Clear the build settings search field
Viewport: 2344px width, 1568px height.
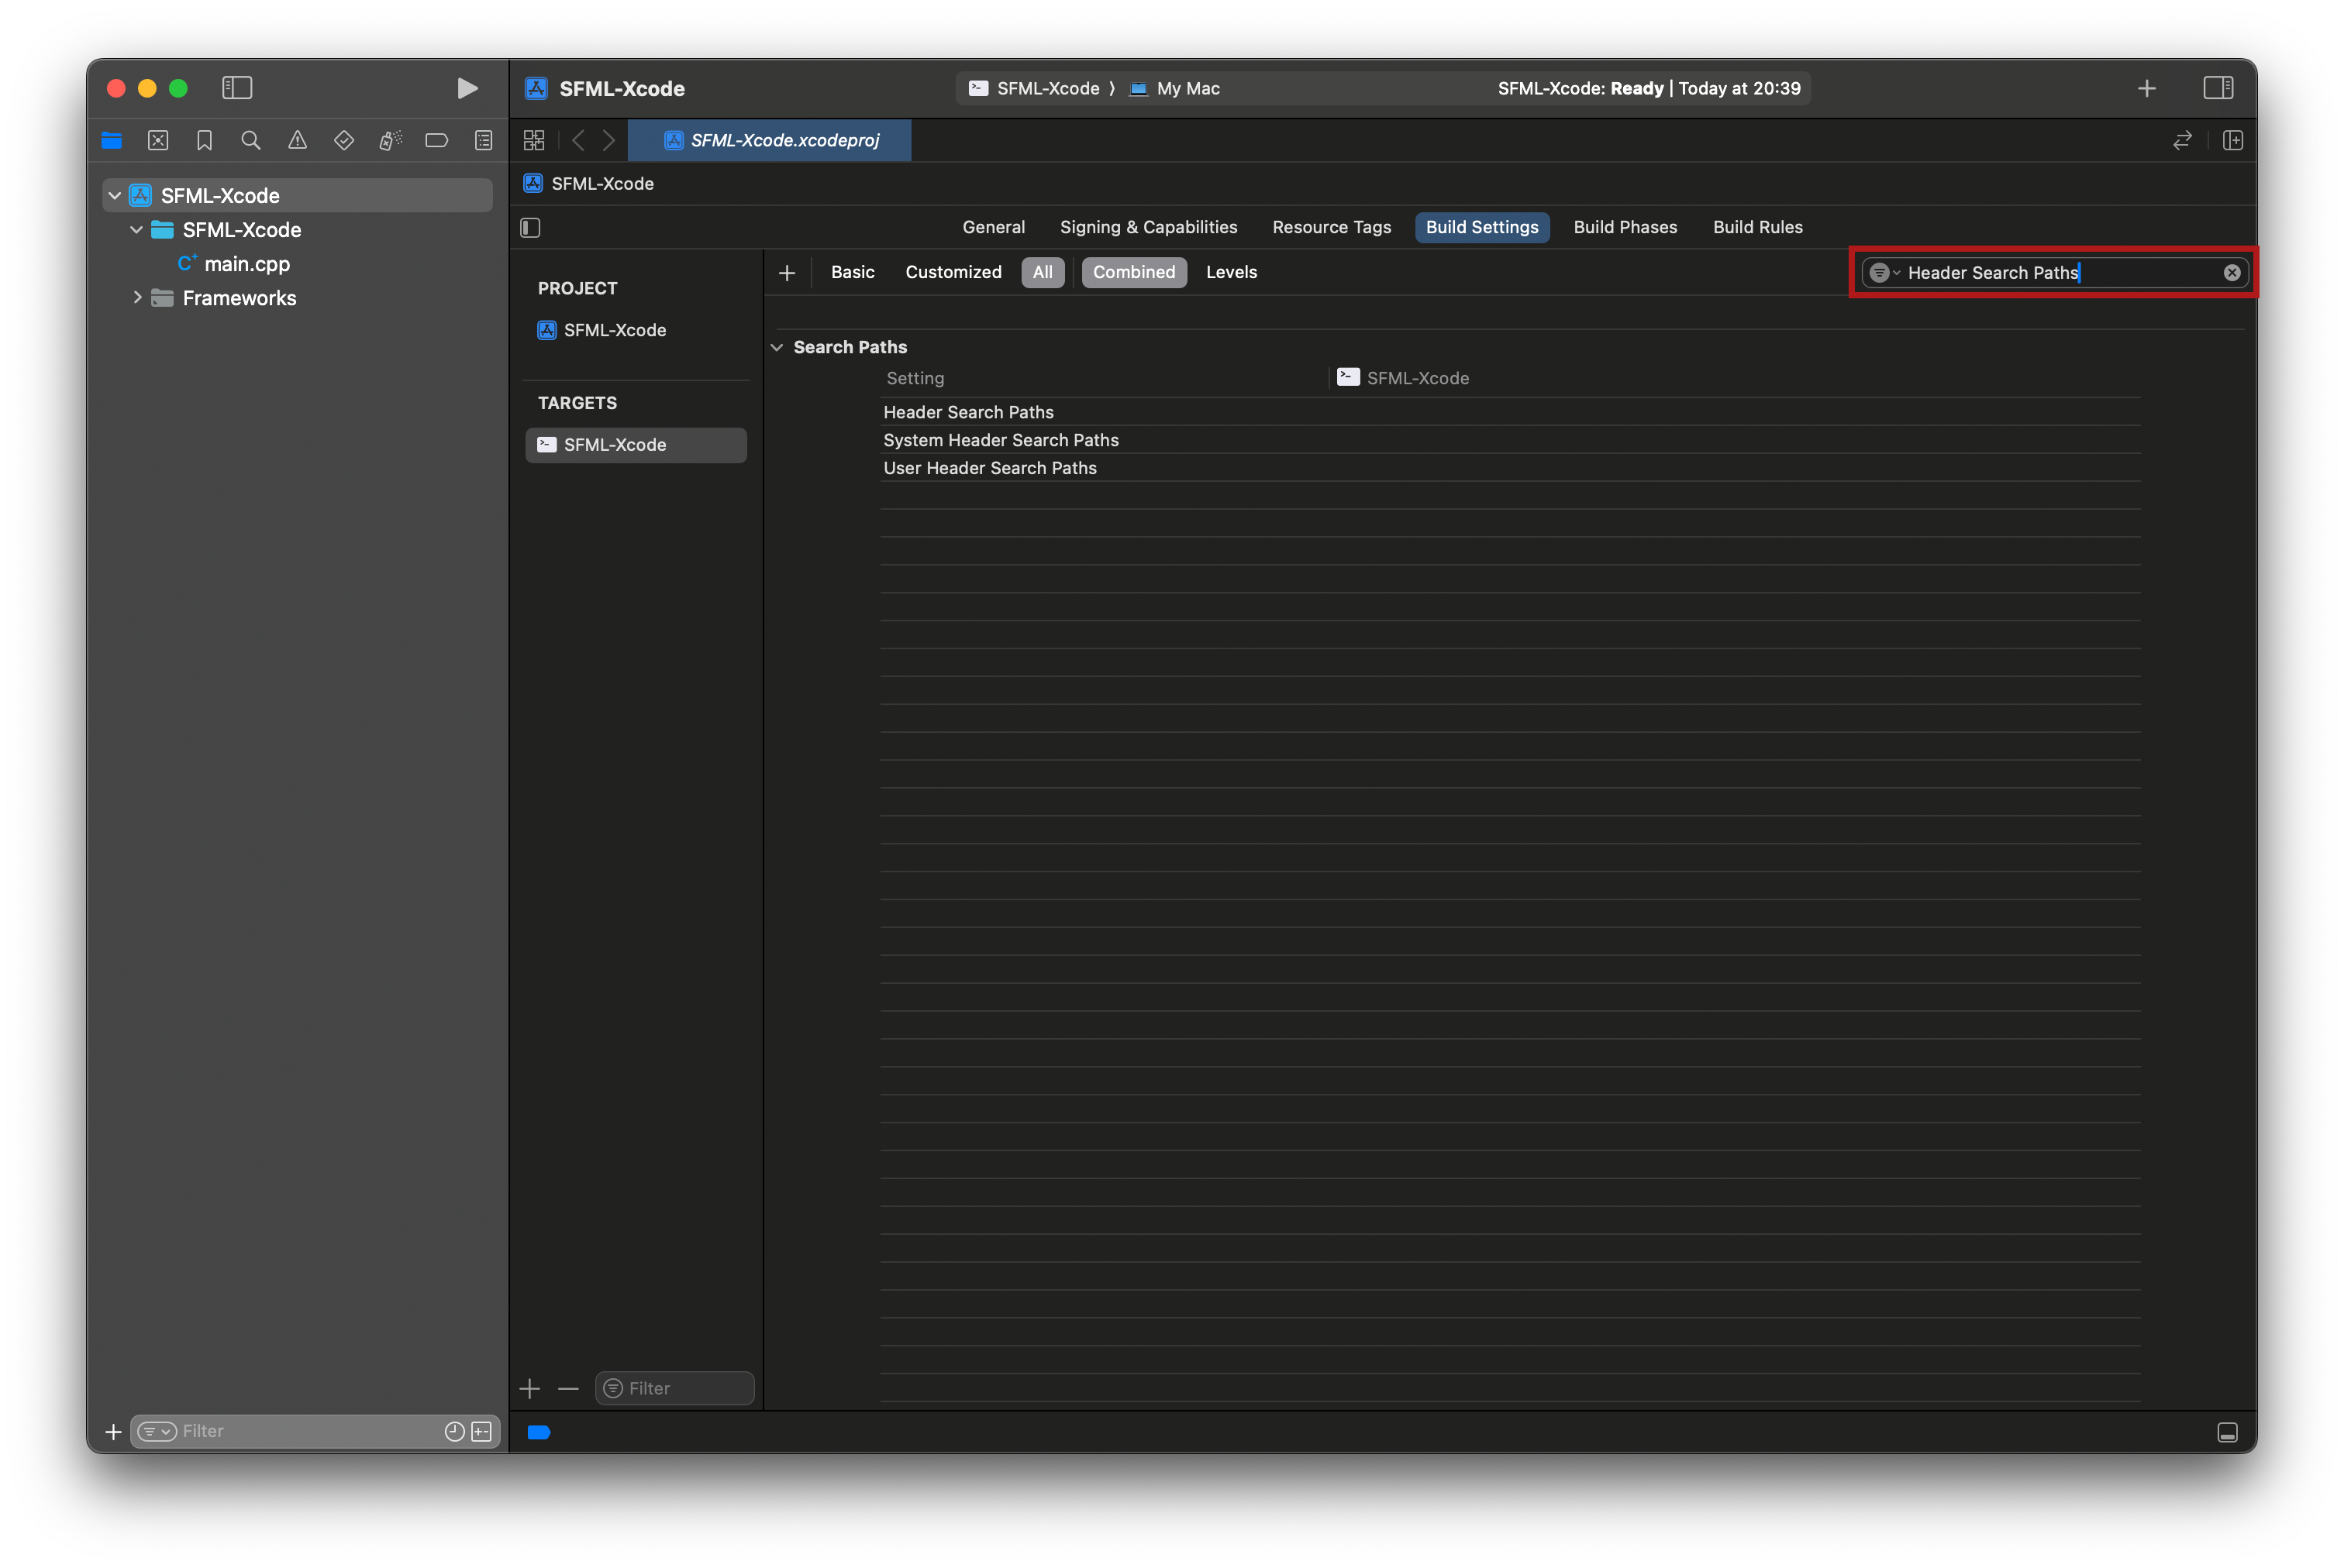[2231, 273]
